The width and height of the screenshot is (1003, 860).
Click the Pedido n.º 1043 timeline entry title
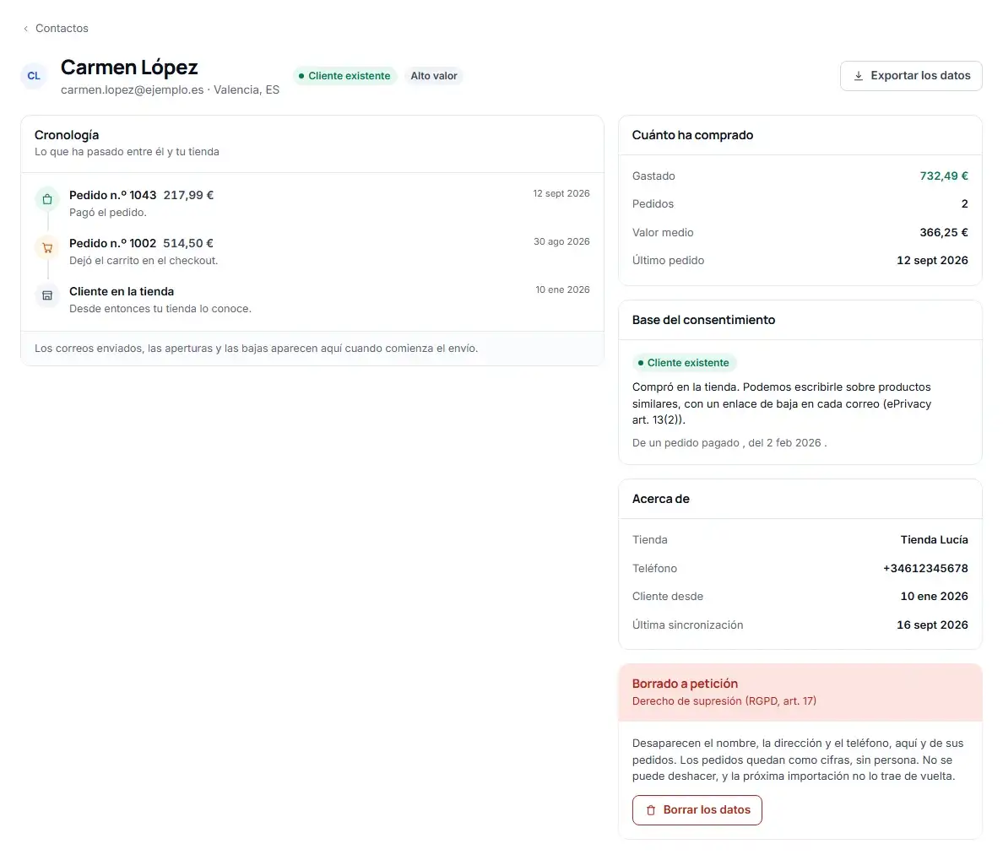coord(112,196)
